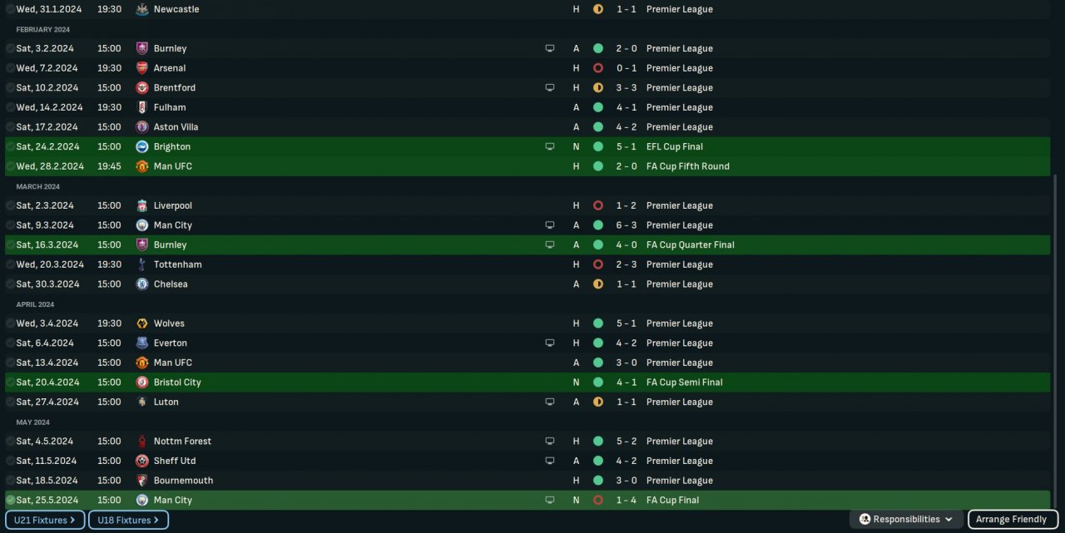Open the Chelsea opponent name link
Screen dimensions: 1065x533
coord(171,284)
